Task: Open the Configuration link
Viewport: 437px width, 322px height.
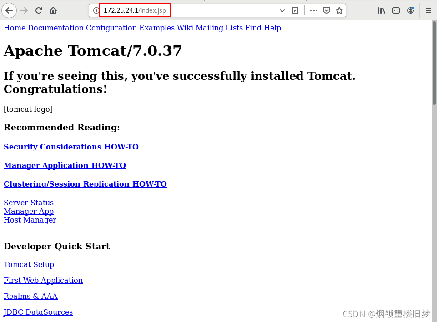Action: 111,28
